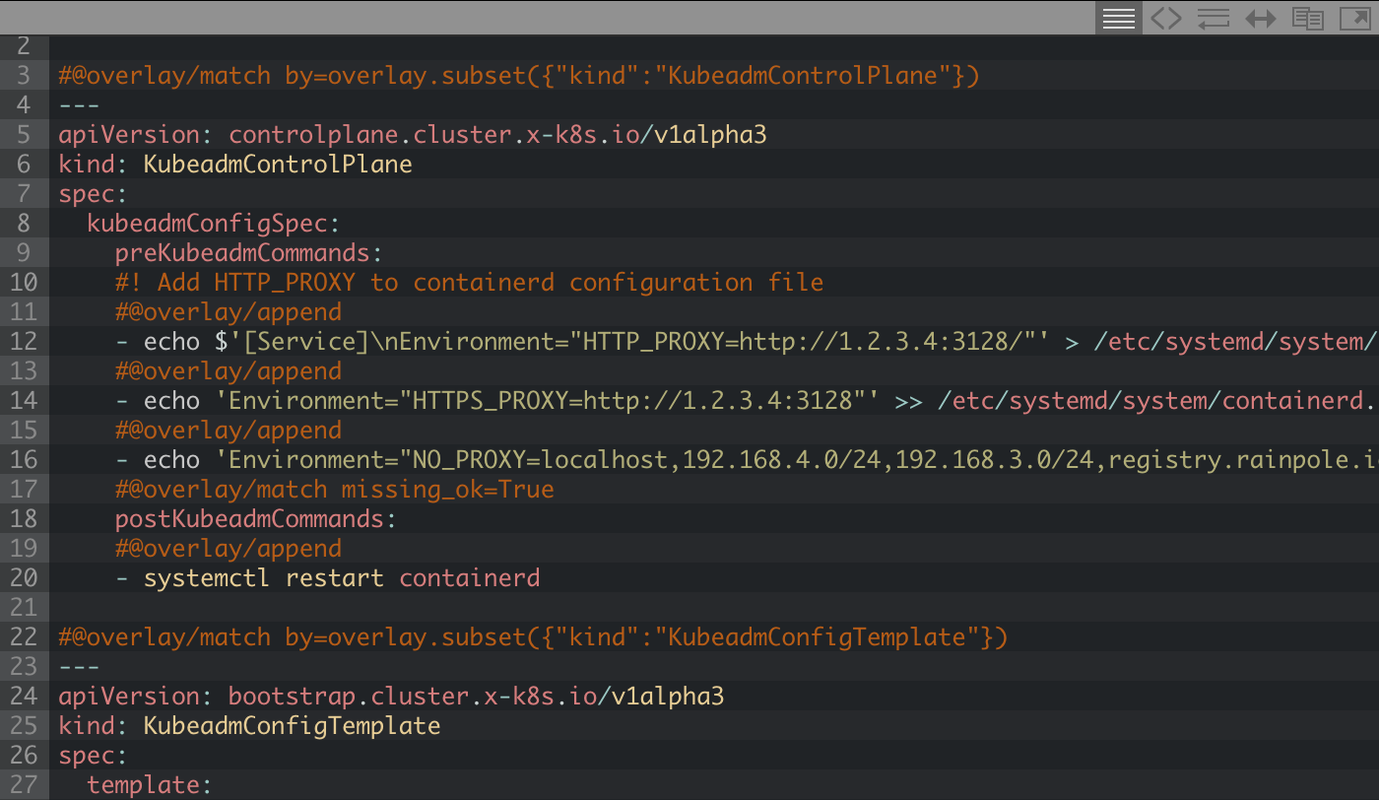
Task: Click line number 20 in the gutter
Action: tap(24, 578)
